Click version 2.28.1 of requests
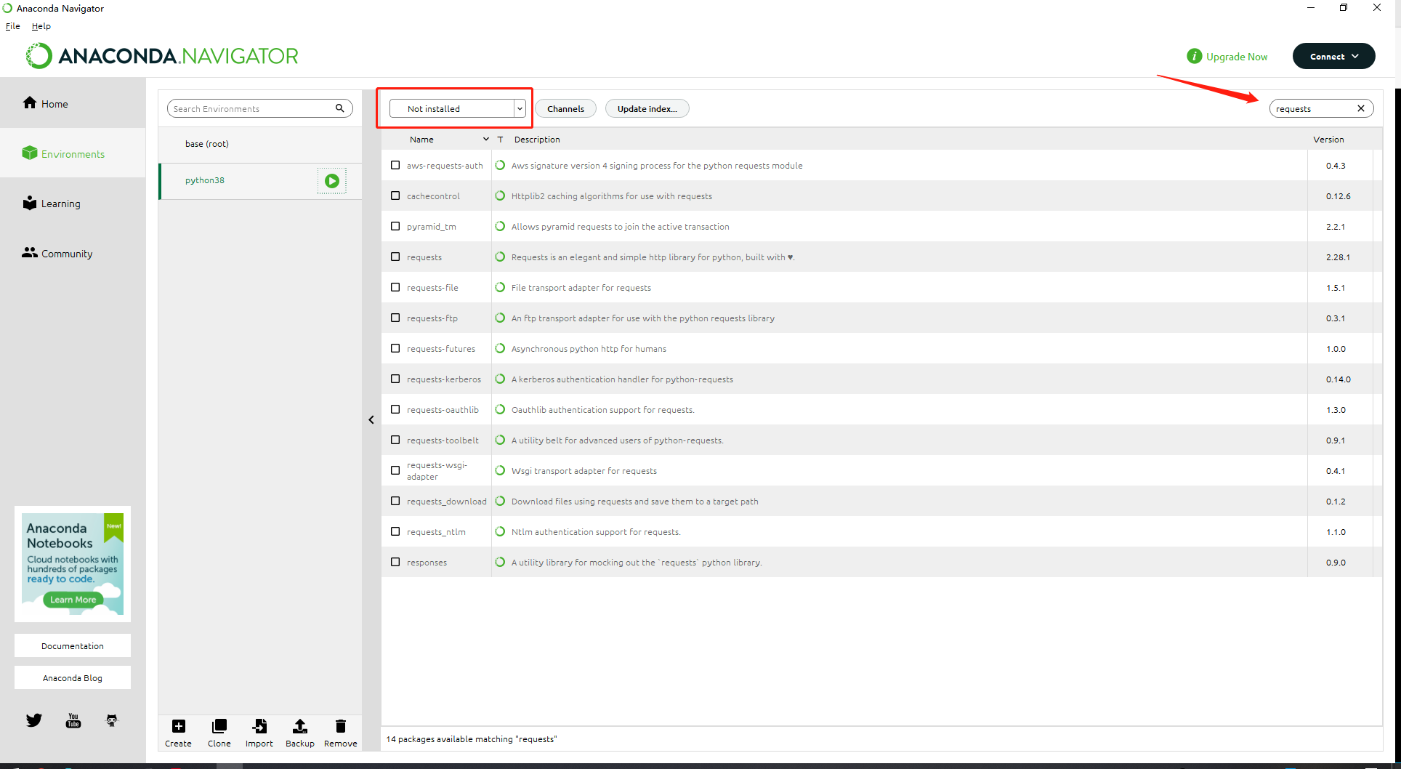The width and height of the screenshot is (1401, 769). point(1338,257)
